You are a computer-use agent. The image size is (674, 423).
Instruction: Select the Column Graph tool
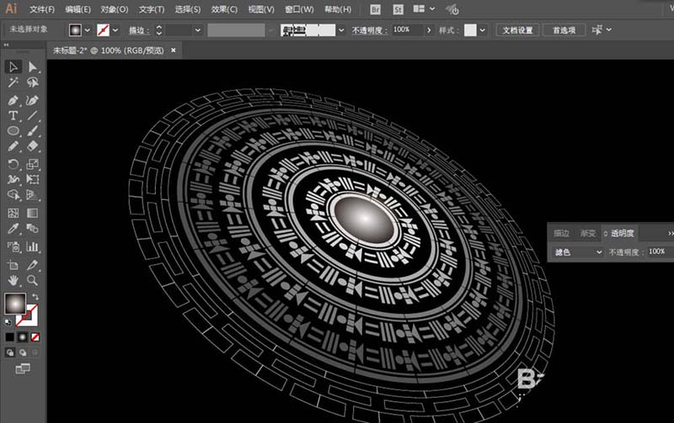33,246
